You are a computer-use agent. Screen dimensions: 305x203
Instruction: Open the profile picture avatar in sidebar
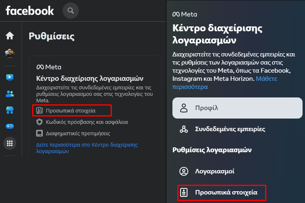tap(10, 54)
